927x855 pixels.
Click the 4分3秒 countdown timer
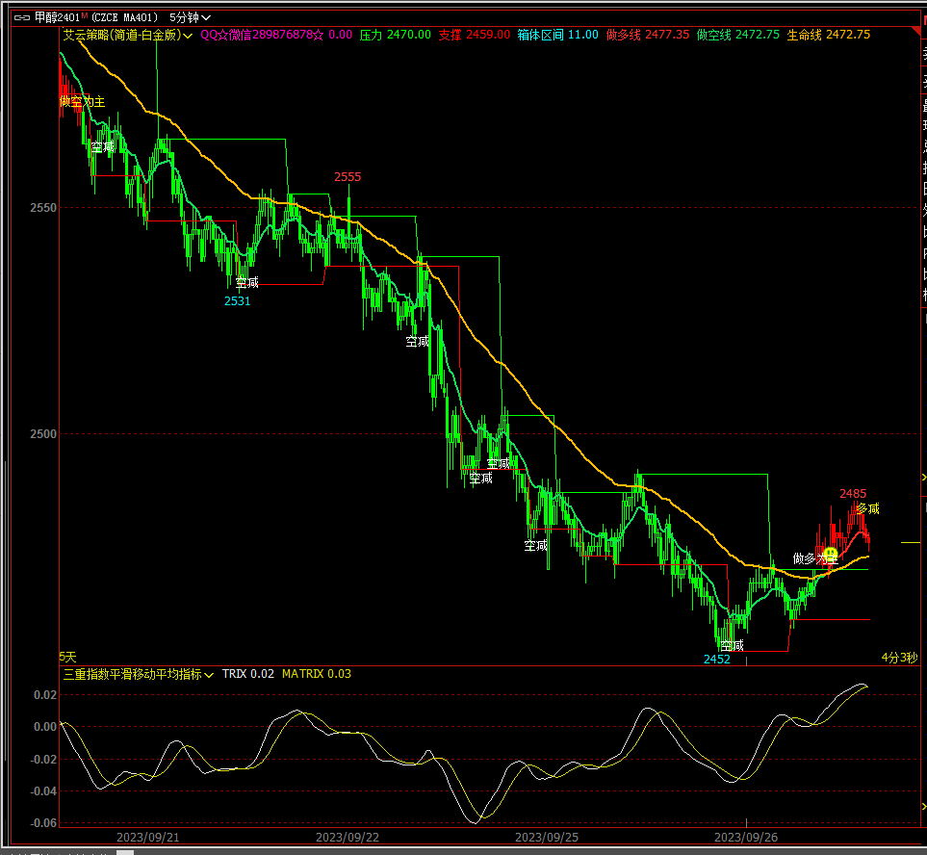899,658
